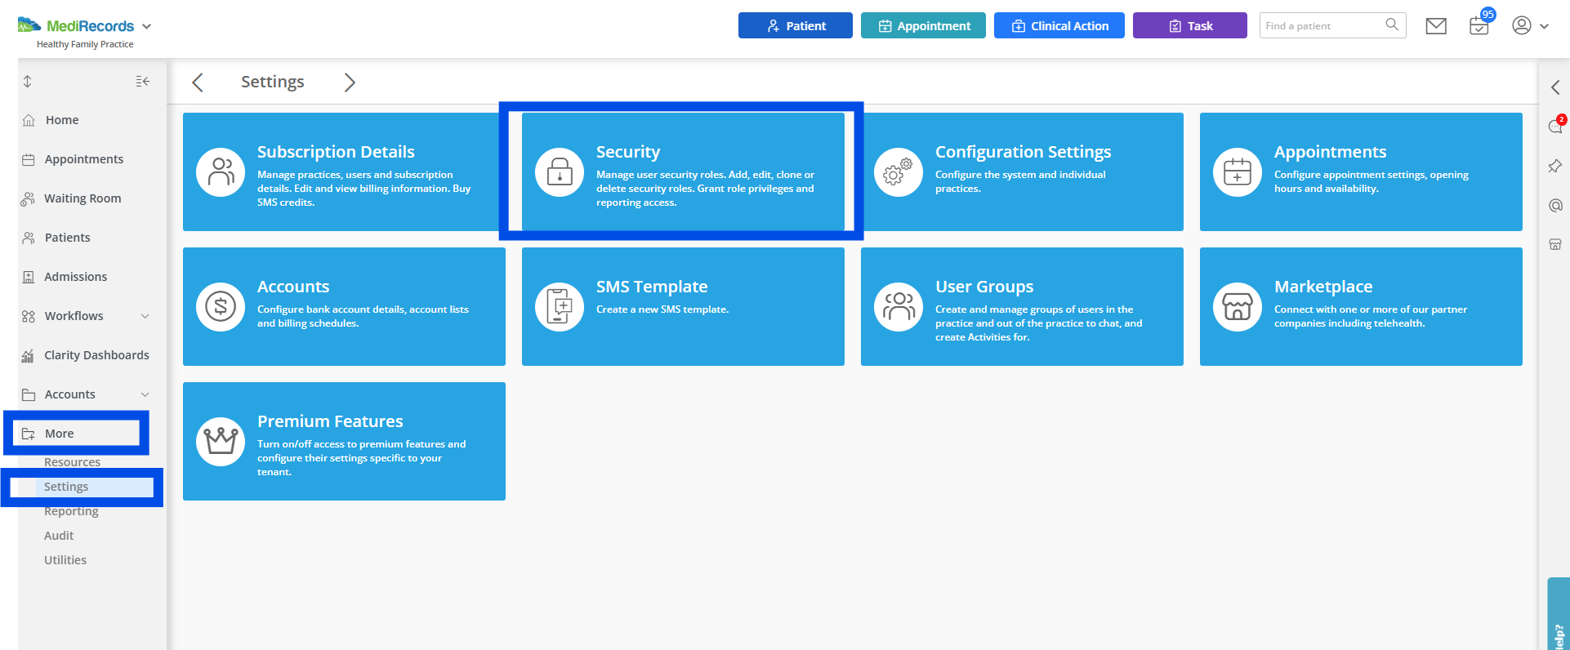Open the chat notifications icon in right panel
The height and width of the screenshot is (650, 1570).
(x=1555, y=127)
